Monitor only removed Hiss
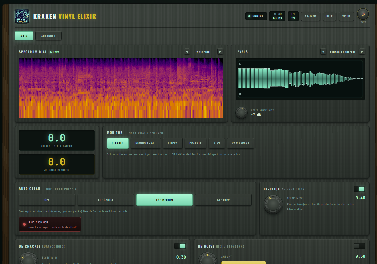The width and height of the screenshot is (377, 264). [x=217, y=143]
